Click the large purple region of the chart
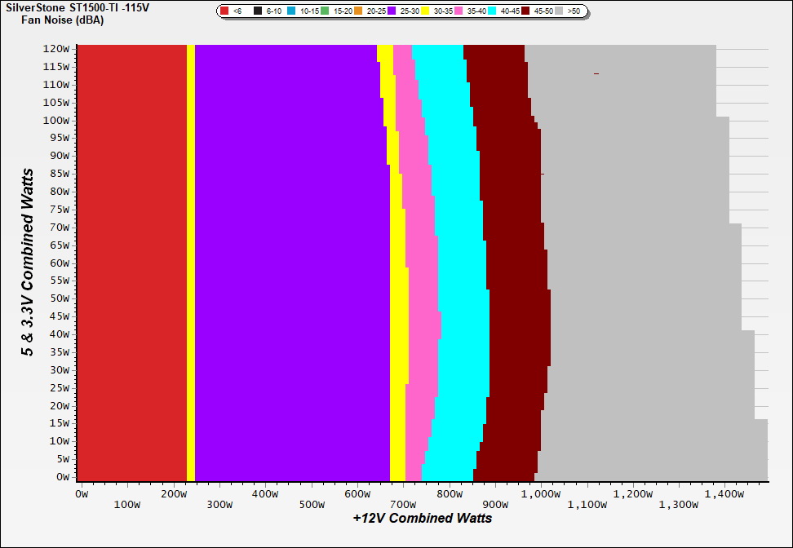 click(x=286, y=261)
